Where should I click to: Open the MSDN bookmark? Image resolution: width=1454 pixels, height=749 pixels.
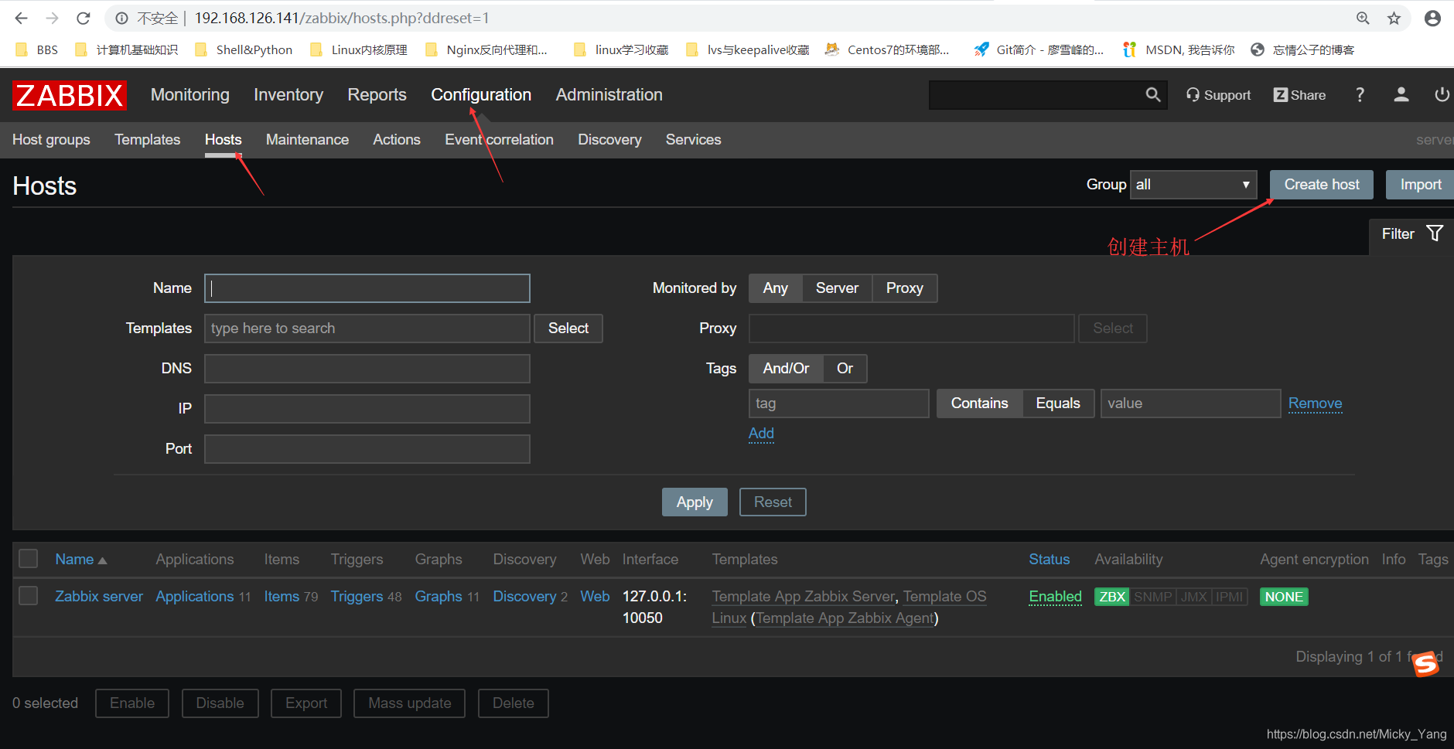tap(1179, 49)
